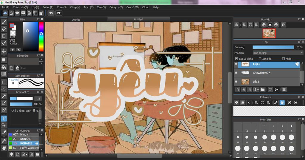The image size is (305, 160).
Task: Toggle Khóa checkbox
Action: point(283,59)
